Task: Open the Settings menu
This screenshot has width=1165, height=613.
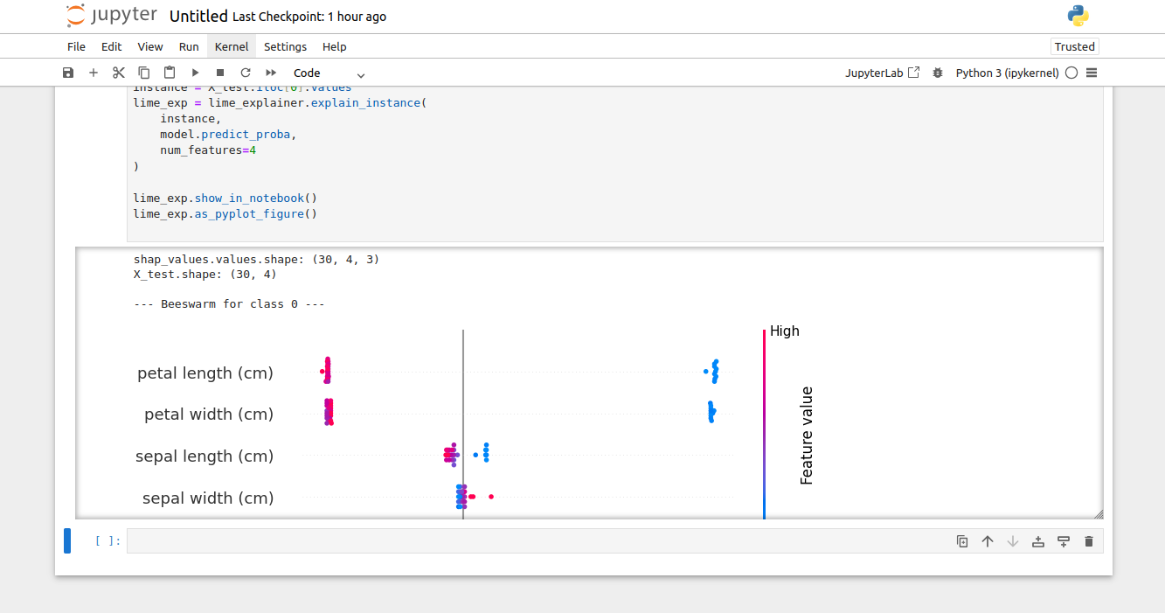Action: tap(285, 46)
